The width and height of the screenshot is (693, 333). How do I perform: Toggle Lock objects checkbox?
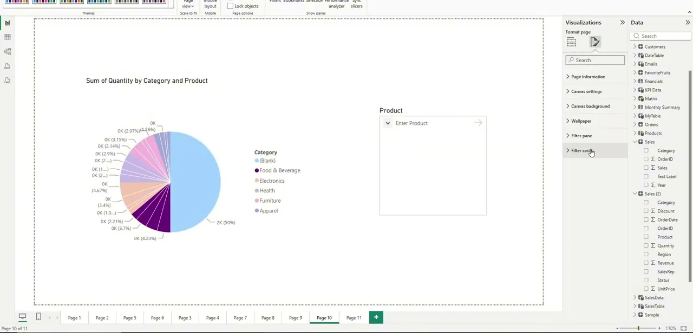(230, 6)
